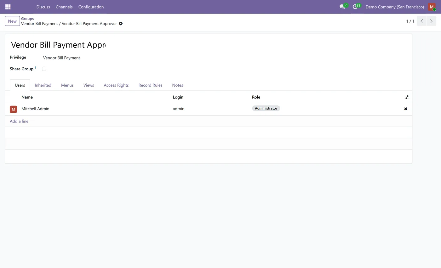Click Mitchell Admin's avatar icon
The image size is (441, 268).
13,109
